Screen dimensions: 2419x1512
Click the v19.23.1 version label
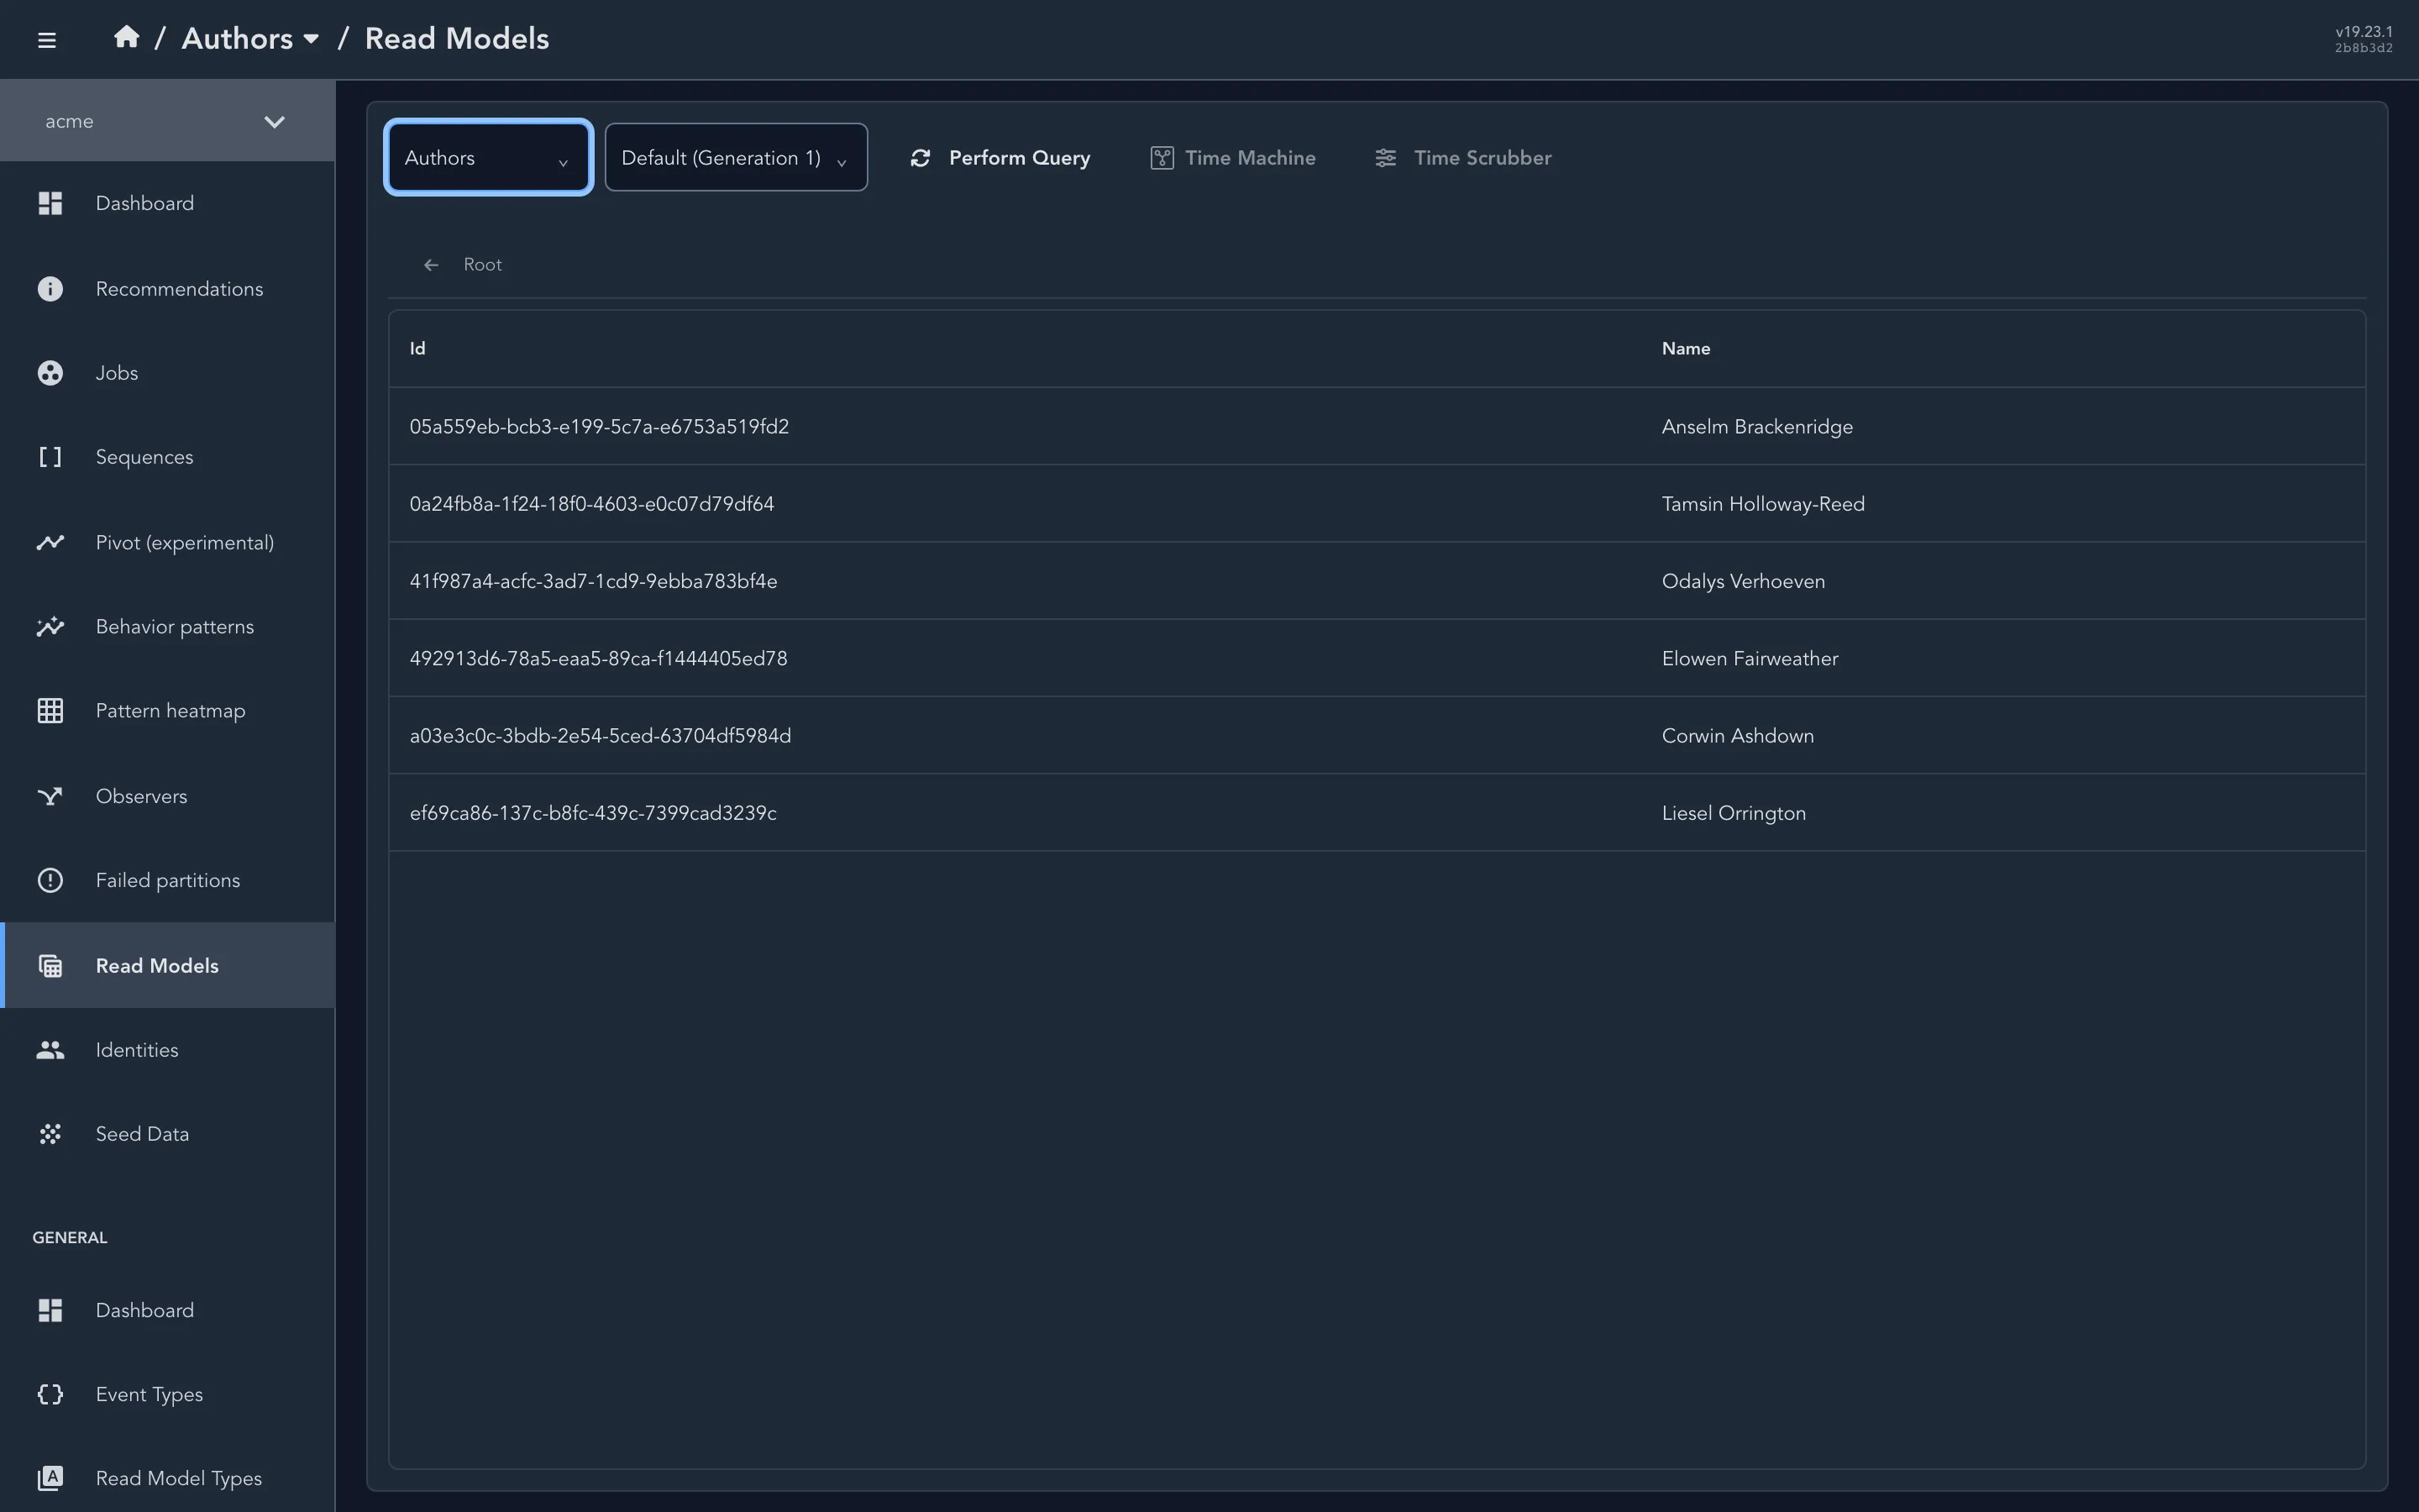click(x=2364, y=32)
